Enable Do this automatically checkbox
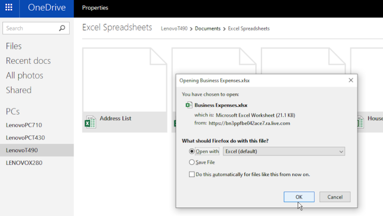The height and width of the screenshot is (216, 383). tap(191, 175)
